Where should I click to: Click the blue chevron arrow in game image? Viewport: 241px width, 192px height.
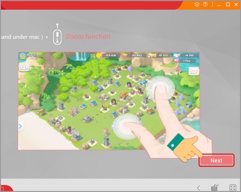20,126
